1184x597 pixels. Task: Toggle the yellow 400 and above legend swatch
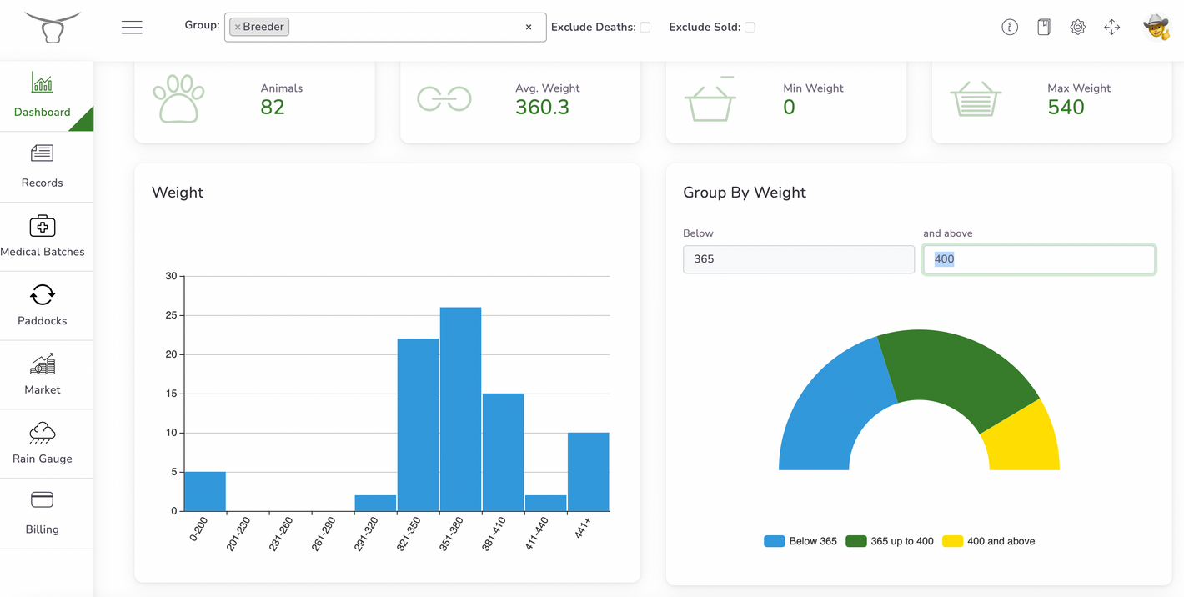(952, 541)
